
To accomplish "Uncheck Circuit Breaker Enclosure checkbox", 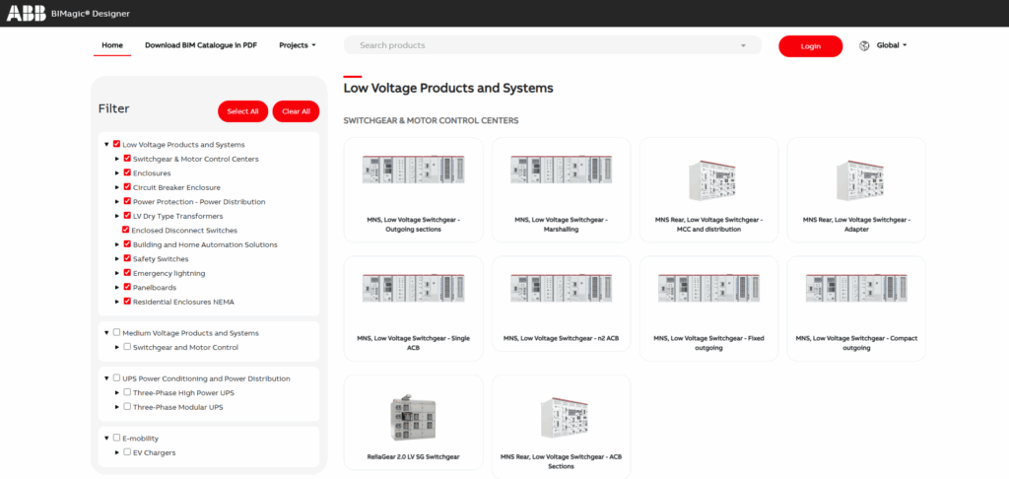I will click(x=127, y=187).
